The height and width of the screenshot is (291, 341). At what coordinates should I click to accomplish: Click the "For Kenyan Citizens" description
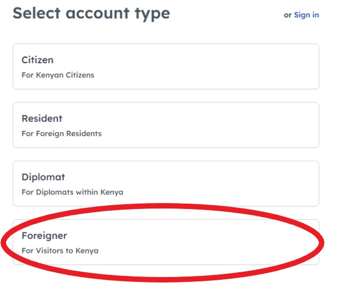coord(58,75)
